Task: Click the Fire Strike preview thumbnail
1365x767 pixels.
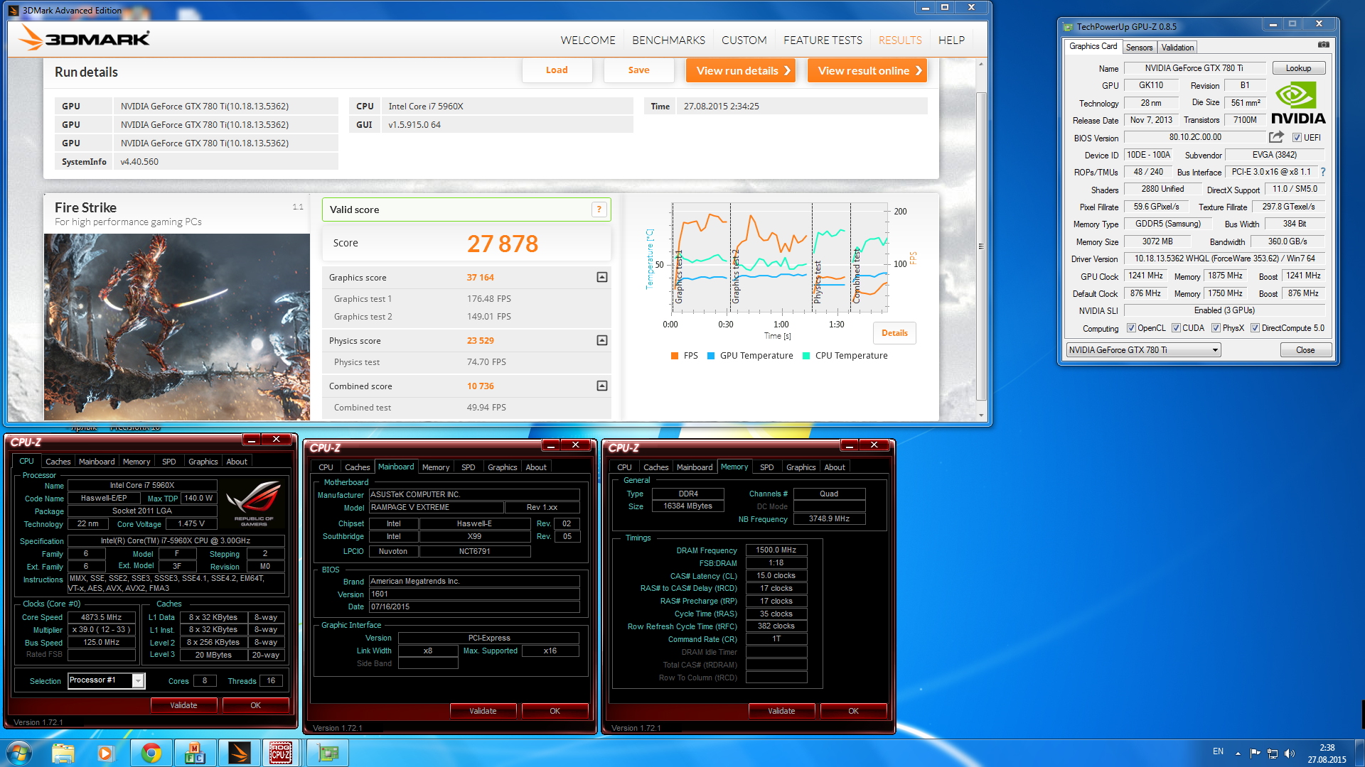Action: 177,327
